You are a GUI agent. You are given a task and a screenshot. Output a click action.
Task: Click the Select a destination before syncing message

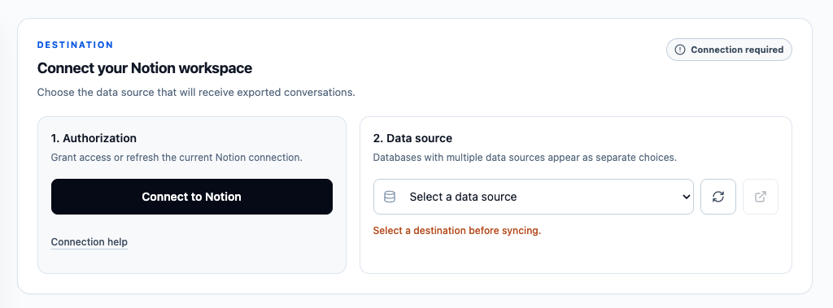pyautogui.click(x=457, y=231)
